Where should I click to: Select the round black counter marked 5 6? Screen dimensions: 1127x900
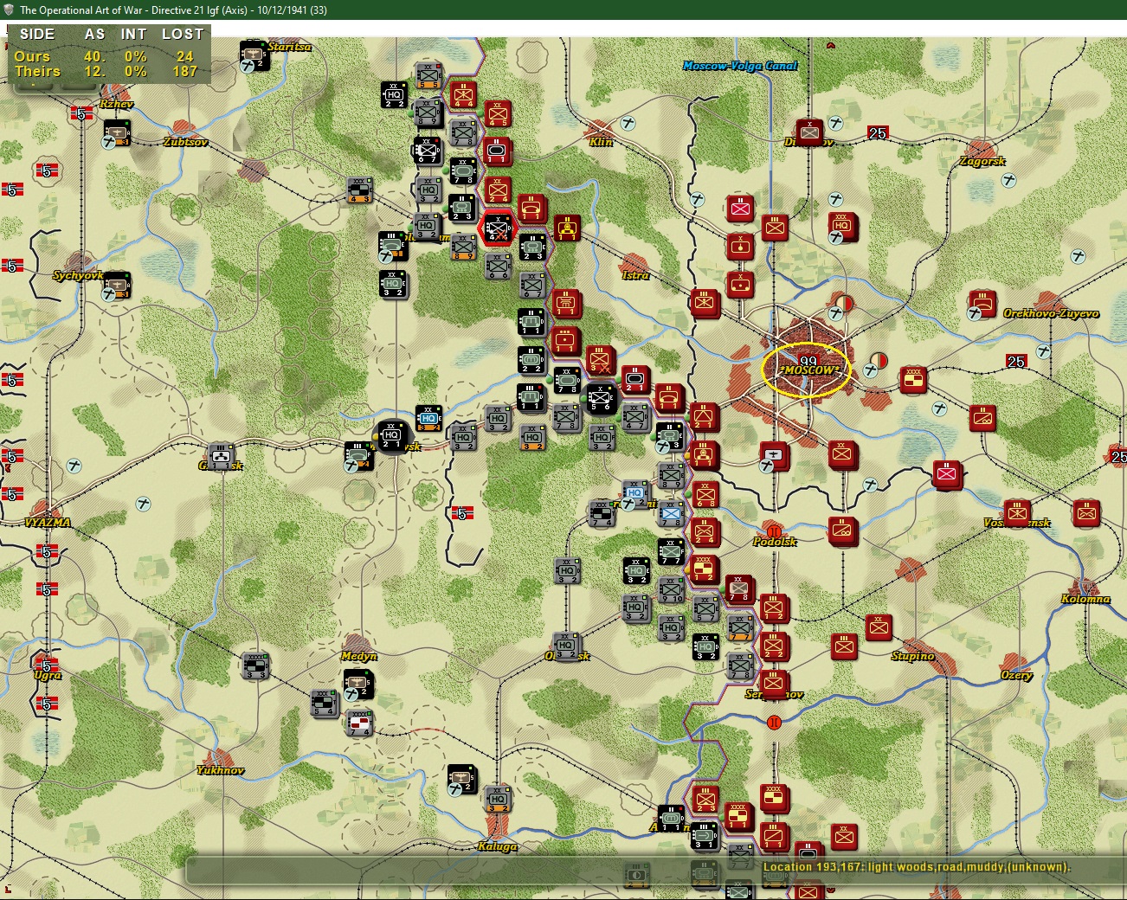point(601,398)
